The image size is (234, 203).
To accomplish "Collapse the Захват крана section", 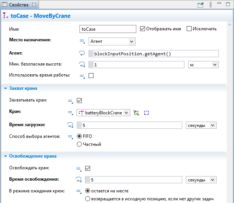I will 6,88.
